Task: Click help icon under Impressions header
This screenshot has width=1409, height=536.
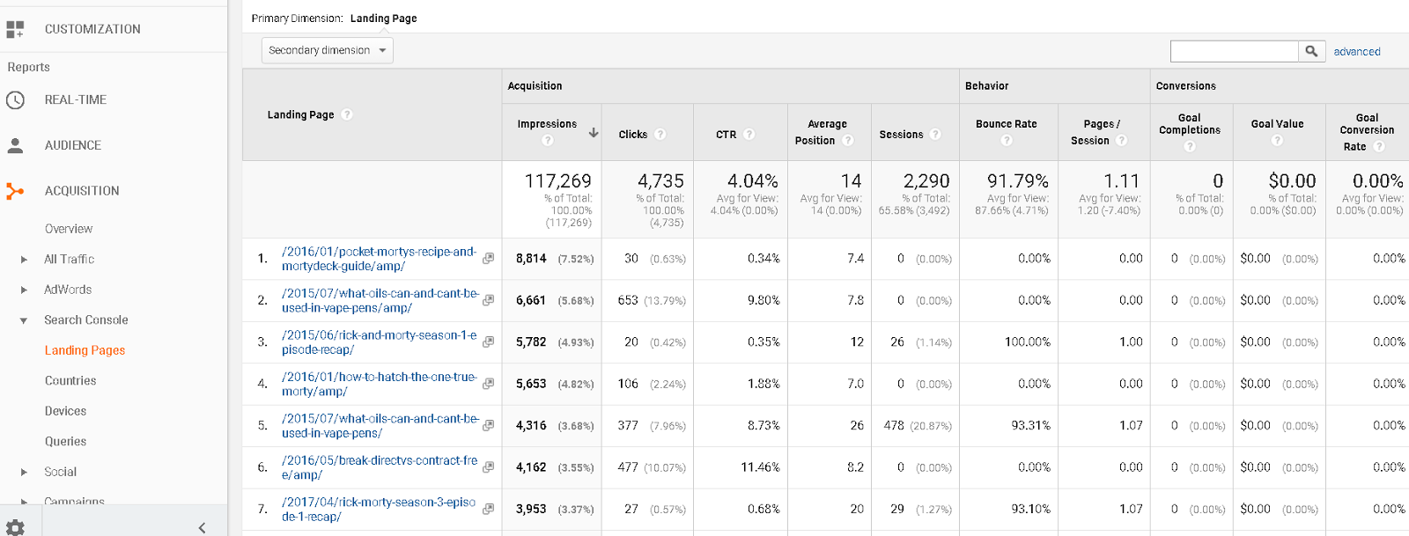Action: click(x=548, y=140)
